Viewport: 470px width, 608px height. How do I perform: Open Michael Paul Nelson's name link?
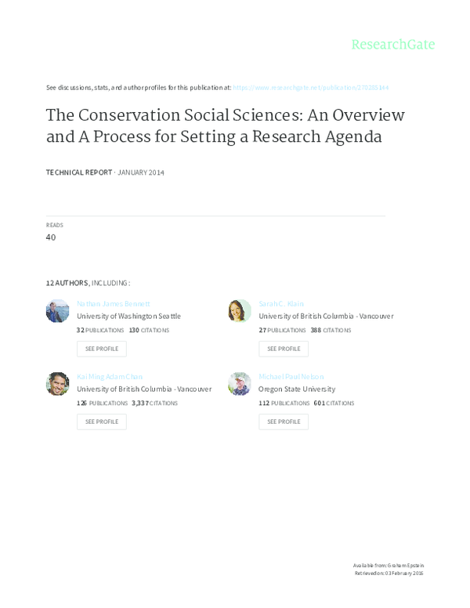pyautogui.click(x=291, y=377)
